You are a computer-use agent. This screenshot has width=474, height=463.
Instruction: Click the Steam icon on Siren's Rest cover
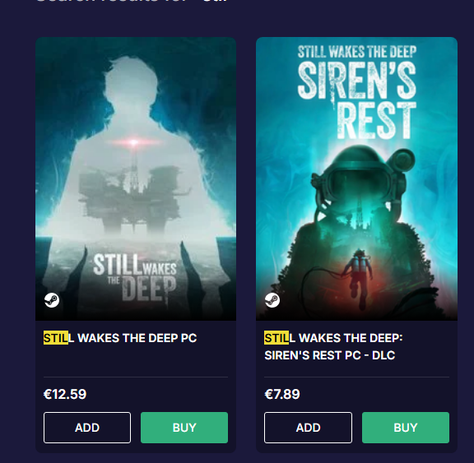[272, 300]
